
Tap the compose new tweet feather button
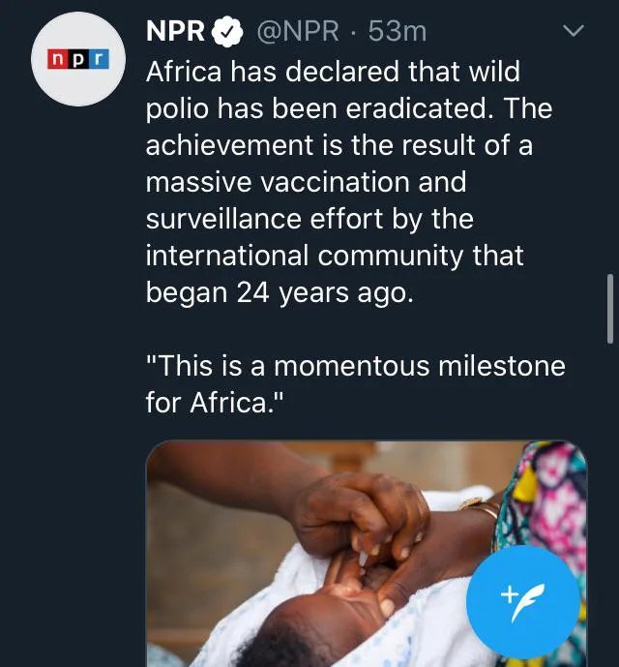pos(523,600)
